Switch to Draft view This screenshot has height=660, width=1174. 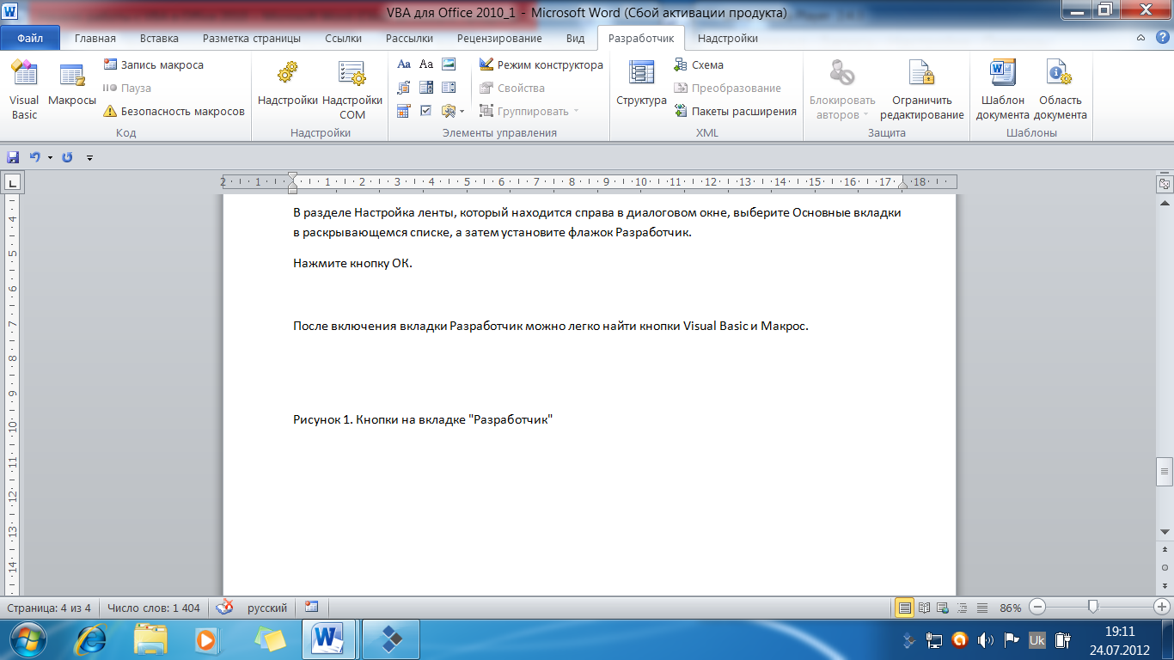point(982,608)
